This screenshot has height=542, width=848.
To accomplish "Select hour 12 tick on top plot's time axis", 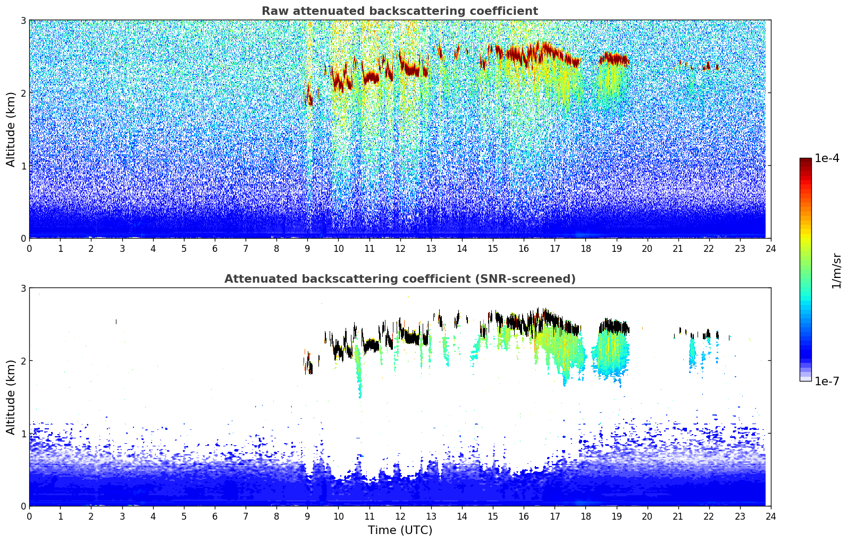I will (400, 248).
